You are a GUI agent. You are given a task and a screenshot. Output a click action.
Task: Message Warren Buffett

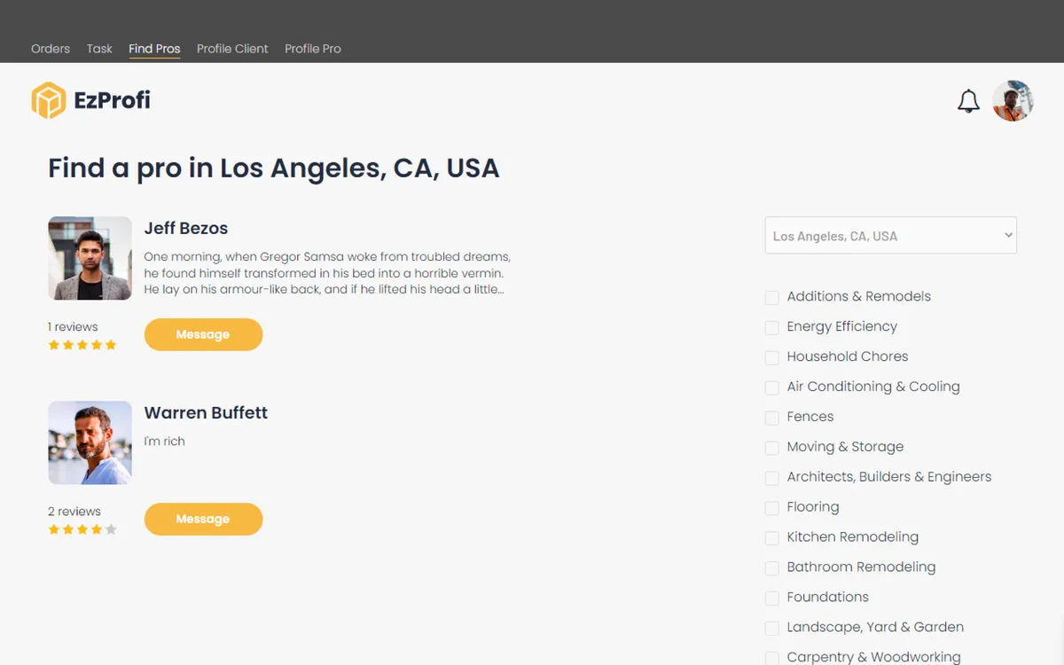203,519
